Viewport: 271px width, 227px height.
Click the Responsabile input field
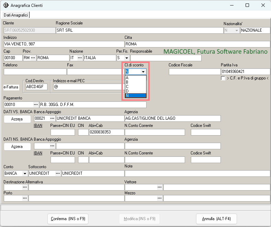pos(166,58)
